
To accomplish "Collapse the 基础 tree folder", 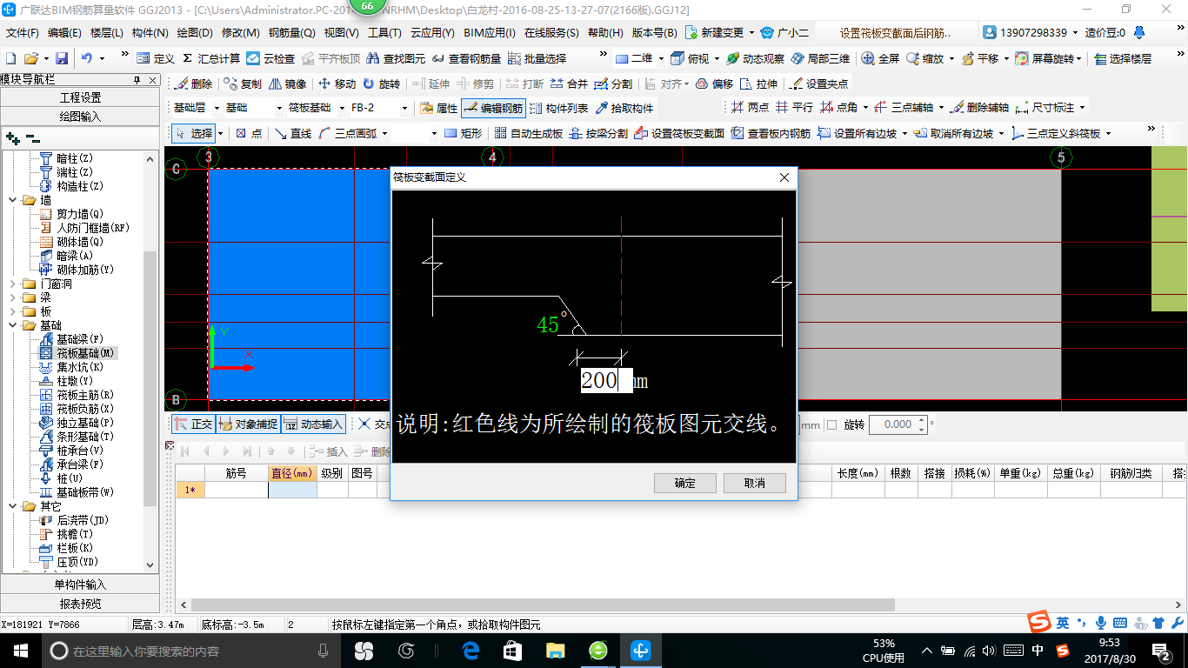I will (x=14, y=325).
